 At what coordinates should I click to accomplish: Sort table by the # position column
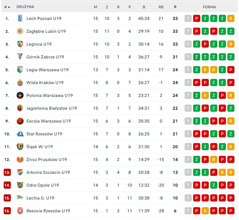click(7, 7)
